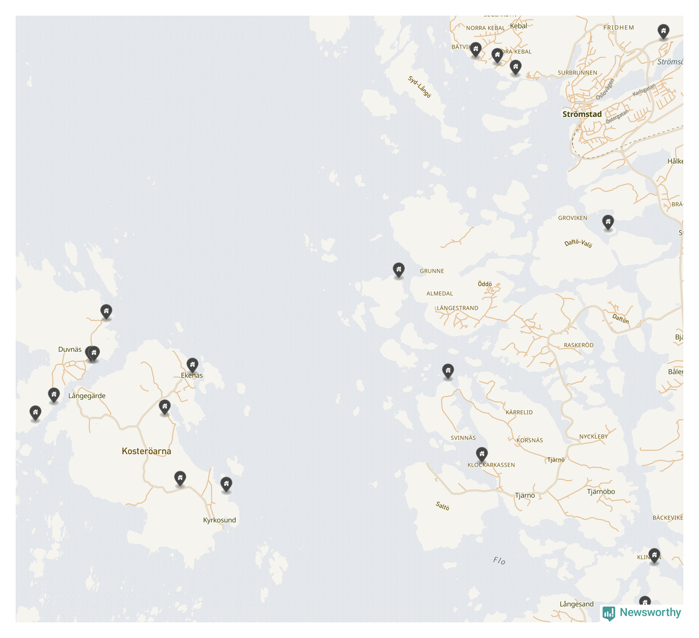The width and height of the screenshot is (699, 638).
Task: Select the house marker west of Grunne
Action: [399, 270]
